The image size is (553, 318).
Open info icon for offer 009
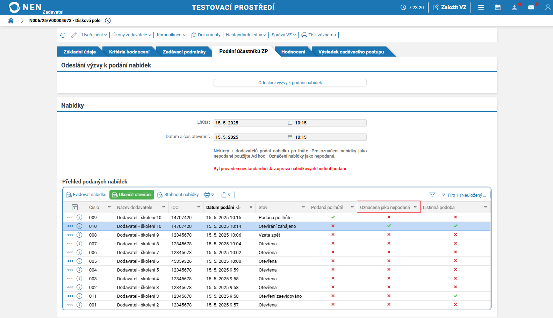tap(79, 217)
